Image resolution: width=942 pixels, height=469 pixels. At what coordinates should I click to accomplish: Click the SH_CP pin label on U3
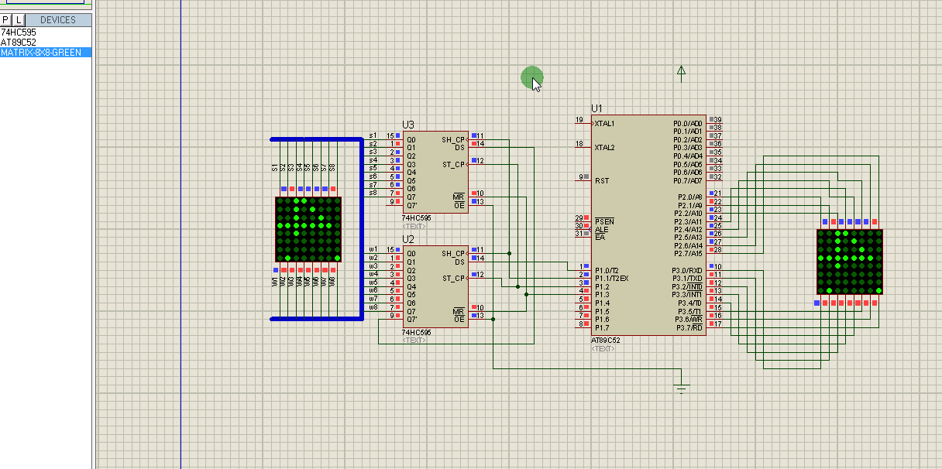click(453, 139)
